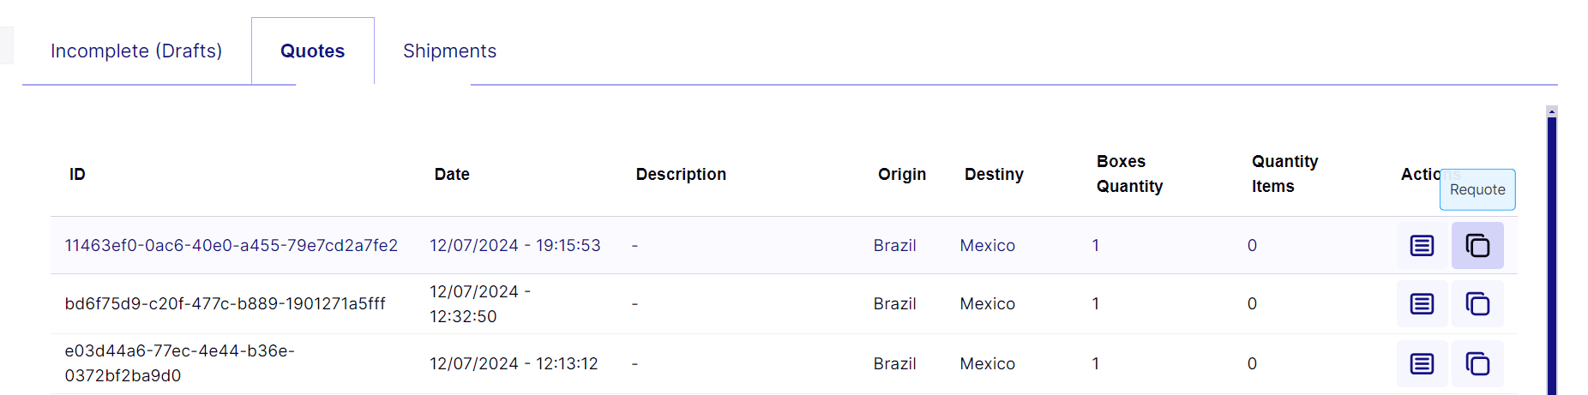Switch to Incomplete (Drafts) tab
The image size is (1588, 395).
pyautogui.click(x=136, y=51)
